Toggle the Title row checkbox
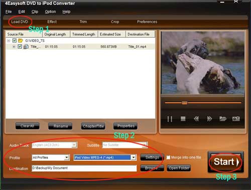This screenshot has height=190, width=251. coord(20,46)
